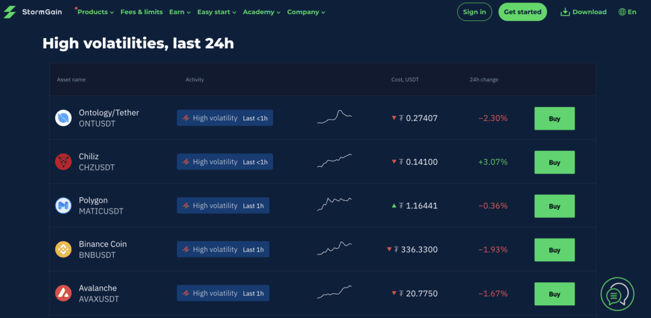Viewport: 651px width, 318px height.
Task: Buy Chiliz with its Buy button
Action: coord(554,162)
